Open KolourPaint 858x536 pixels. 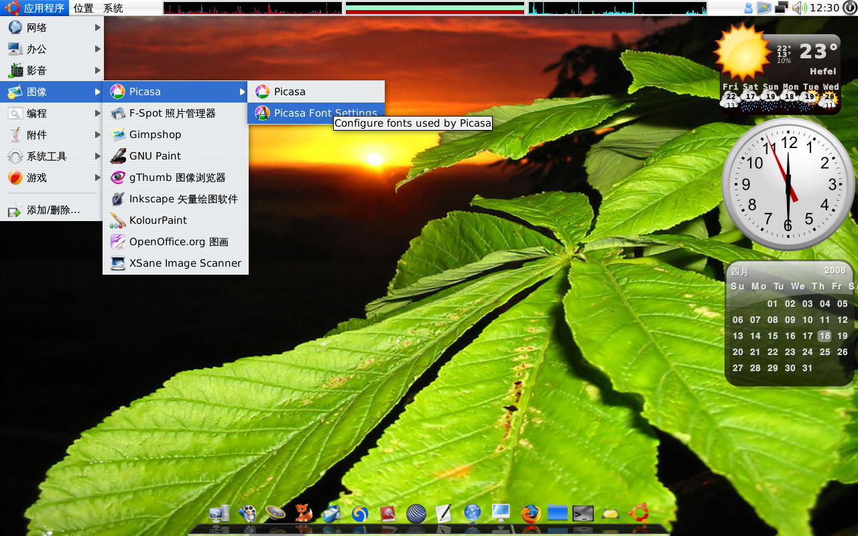(x=176, y=220)
